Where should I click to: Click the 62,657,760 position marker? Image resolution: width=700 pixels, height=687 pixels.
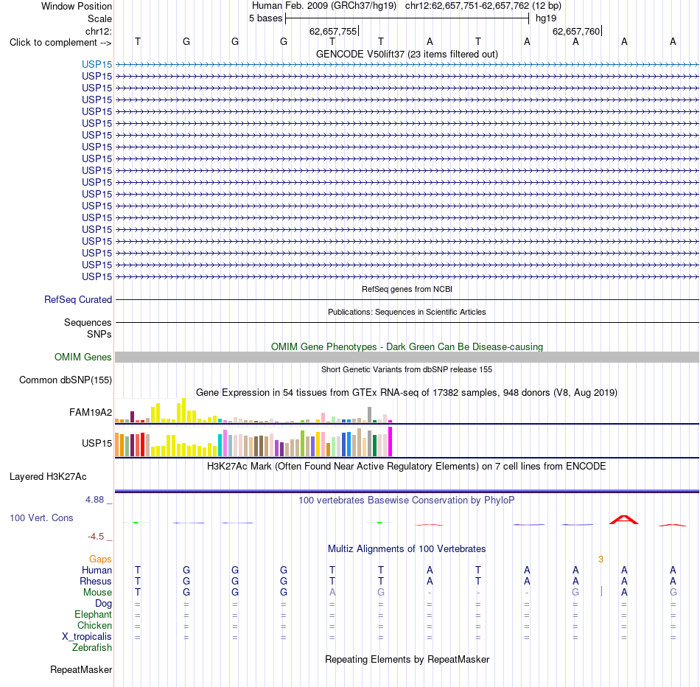click(x=577, y=31)
